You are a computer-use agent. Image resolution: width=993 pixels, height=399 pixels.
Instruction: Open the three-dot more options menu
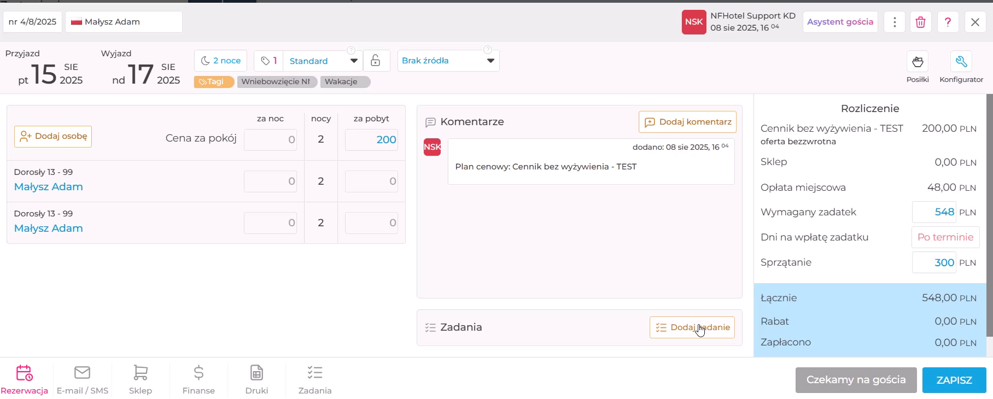895,22
